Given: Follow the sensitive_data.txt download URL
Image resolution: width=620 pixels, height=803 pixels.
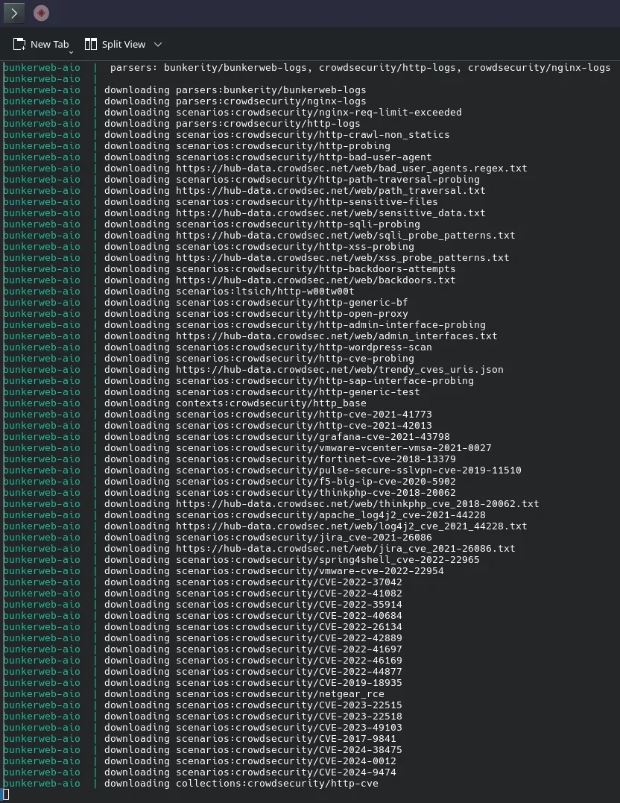Looking at the screenshot, I should (330, 213).
